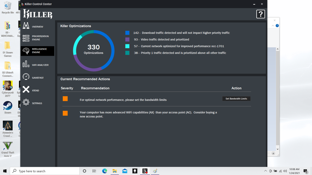Click the '93 - Video traffic detected' line
Screen dimensions: 312x175
pyautogui.click(x=161, y=39)
